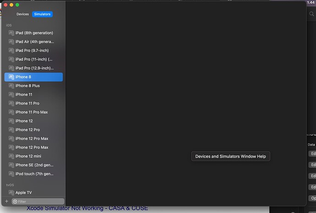Select "iPad Pro (9.7-inch)" row
Image resolution: width=316 pixels, height=213 pixels.
pyautogui.click(x=33, y=50)
